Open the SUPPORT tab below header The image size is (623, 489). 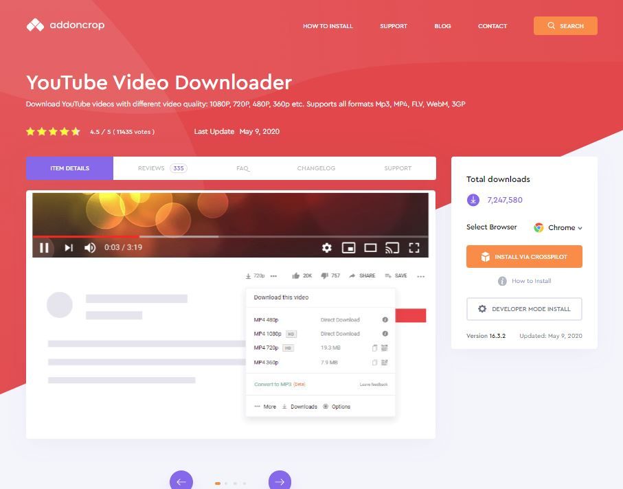(x=398, y=168)
